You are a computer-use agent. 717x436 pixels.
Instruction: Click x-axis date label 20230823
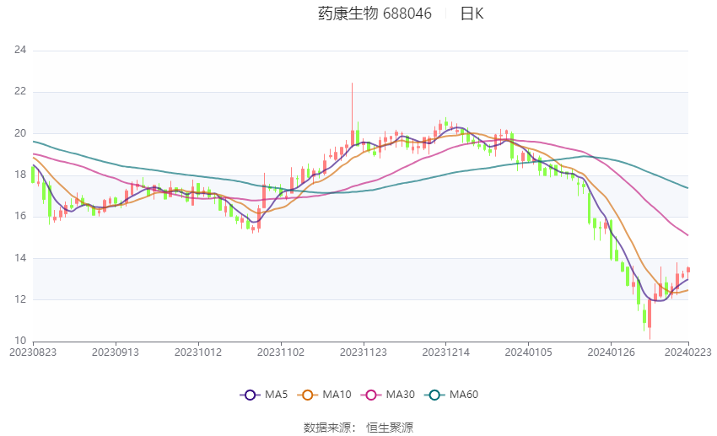[33, 353]
